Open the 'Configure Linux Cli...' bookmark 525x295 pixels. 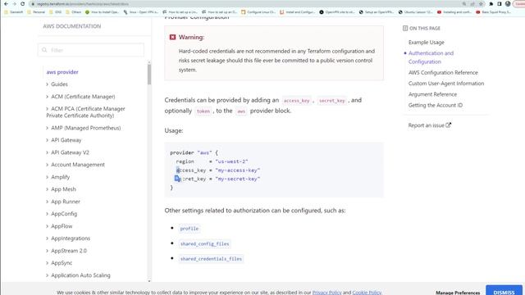[x=258, y=12]
